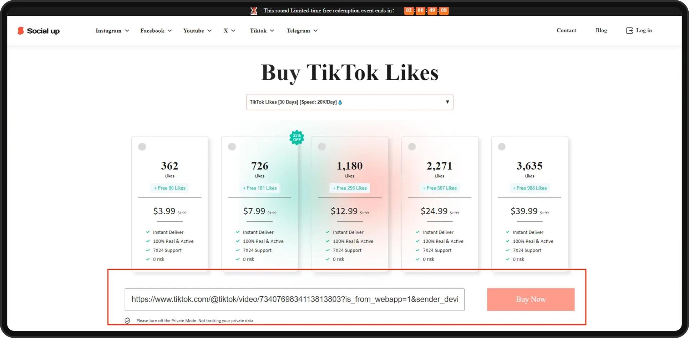This screenshot has height=338, width=689.
Task: Click the Social up logo
Action: pos(39,31)
